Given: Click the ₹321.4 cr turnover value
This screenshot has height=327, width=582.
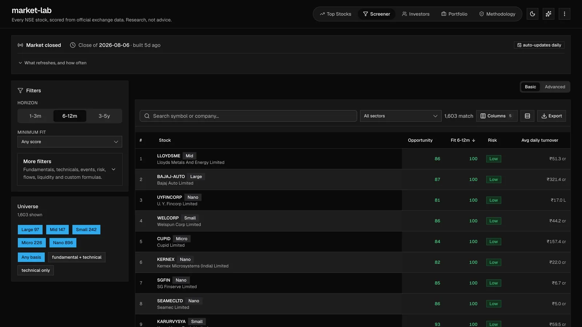Looking at the screenshot, I should point(556,179).
